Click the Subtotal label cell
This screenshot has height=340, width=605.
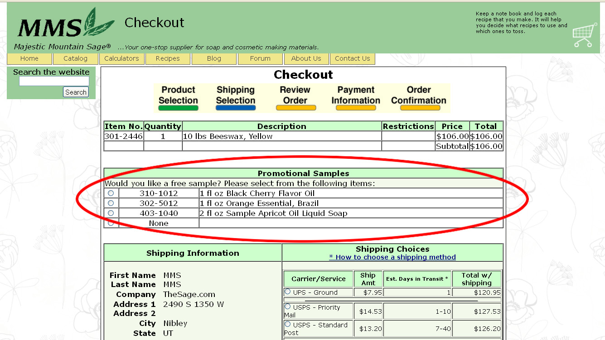tap(452, 146)
